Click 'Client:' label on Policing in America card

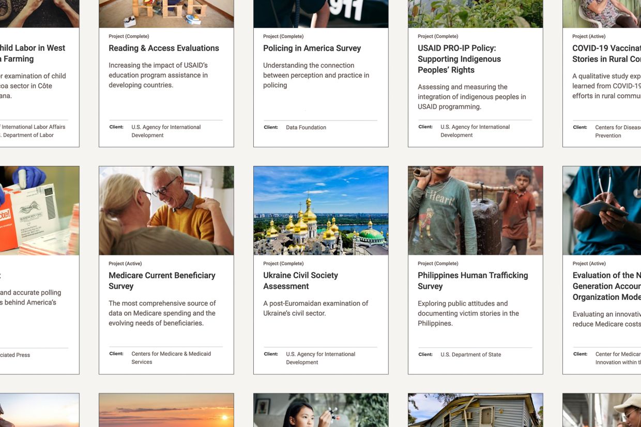tap(271, 127)
